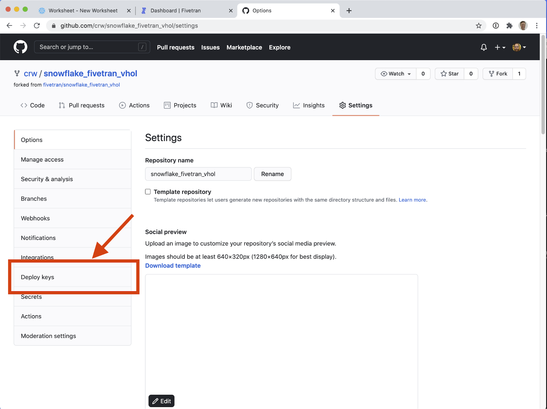Click the Repository name text field
The width and height of the screenshot is (547, 409).
click(x=198, y=174)
